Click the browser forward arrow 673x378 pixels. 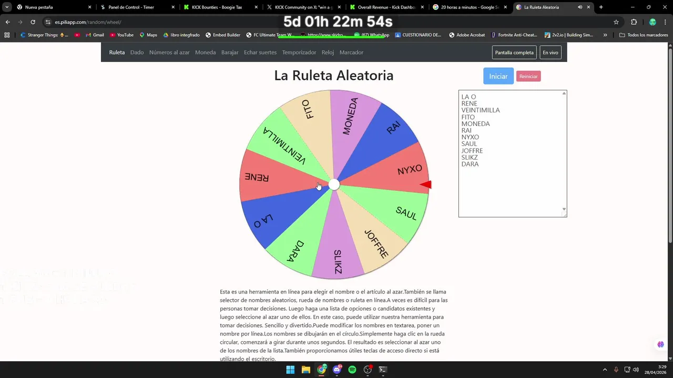20,22
